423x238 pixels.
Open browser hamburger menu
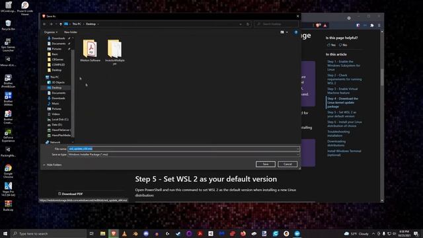click(x=379, y=25)
